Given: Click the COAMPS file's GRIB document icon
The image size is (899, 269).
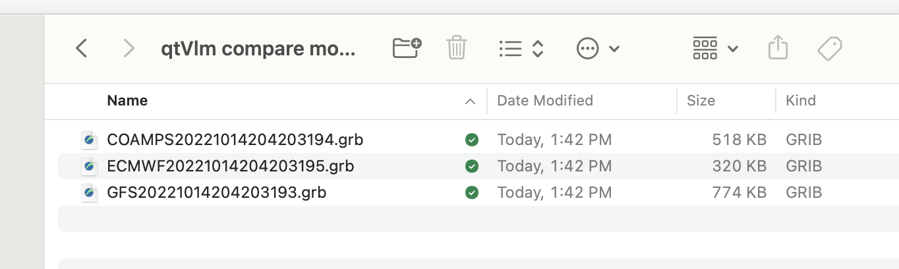Looking at the screenshot, I should coord(89,140).
